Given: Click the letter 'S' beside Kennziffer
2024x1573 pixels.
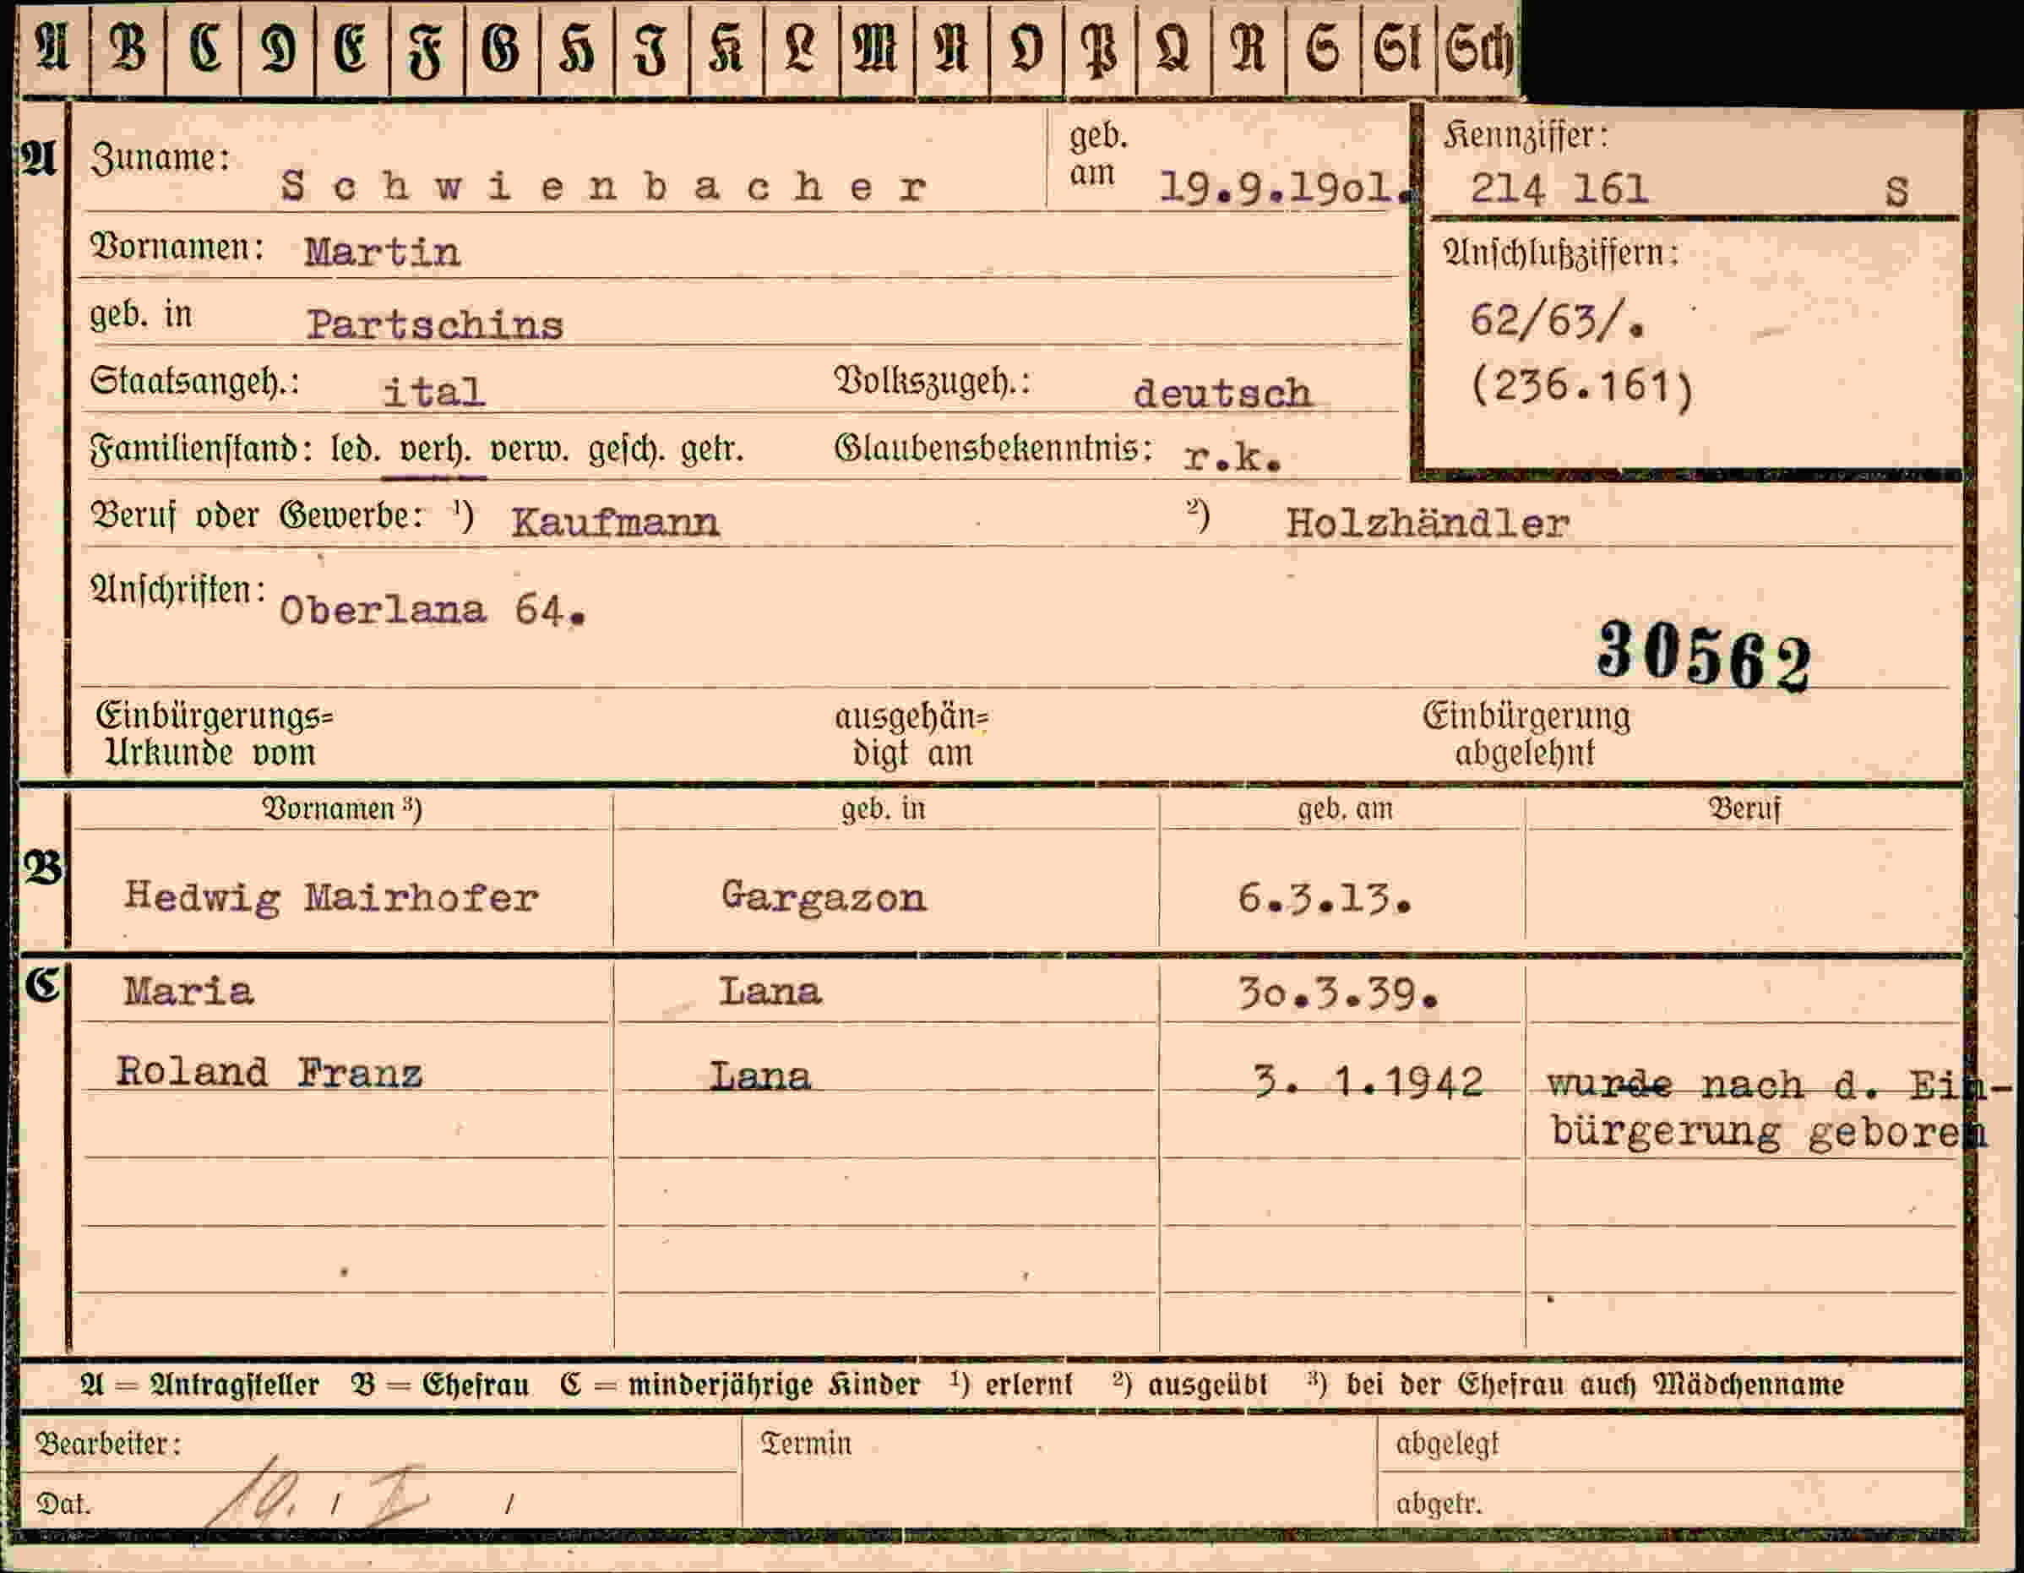Looking at the screenshot, I should pos(1896,192).
